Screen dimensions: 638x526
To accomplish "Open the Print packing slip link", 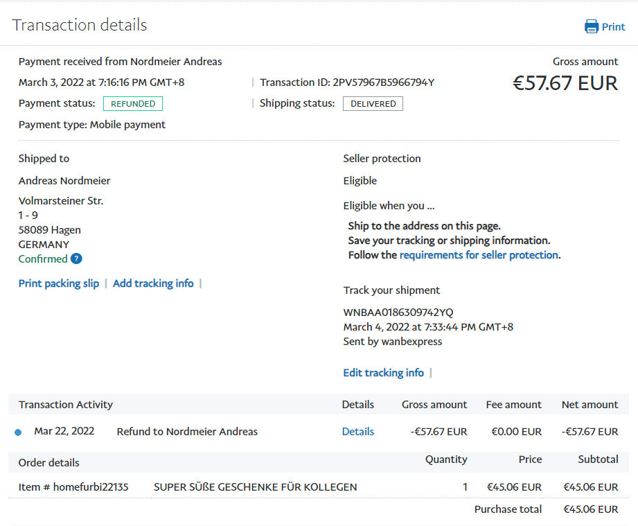I will point(59,283).
